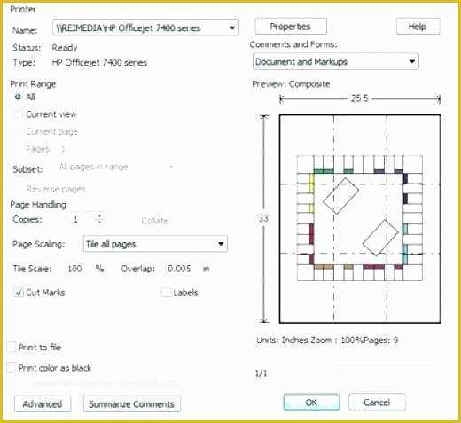Screen dimensions: 461x423
Task: Confirm printing with OK
Action: [x=311, y=402]
